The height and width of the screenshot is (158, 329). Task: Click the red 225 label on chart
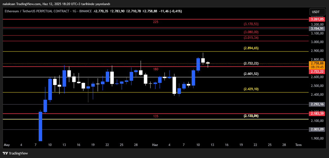pyautogui.click(x=156, y=22)
